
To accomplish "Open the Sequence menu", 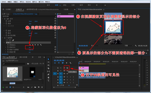I will pos(22,2).
